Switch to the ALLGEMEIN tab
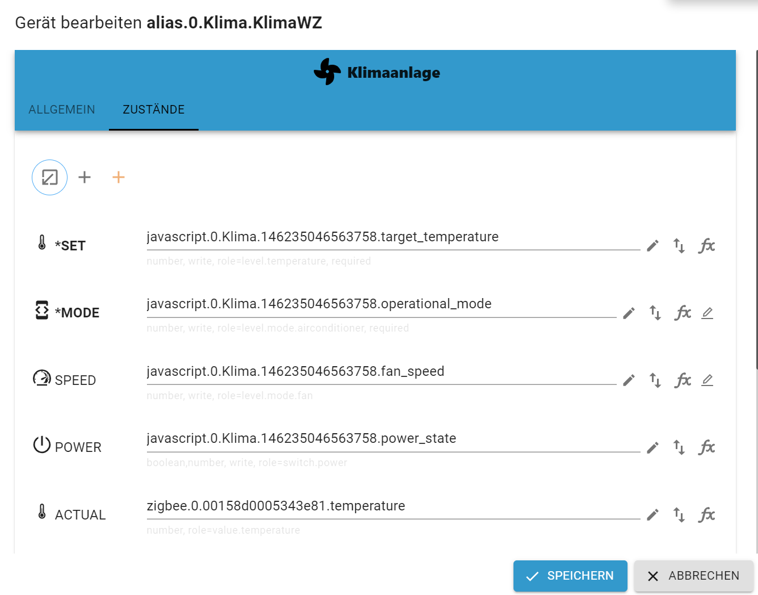Screen dimensions: 758x595 click(62, 110)
